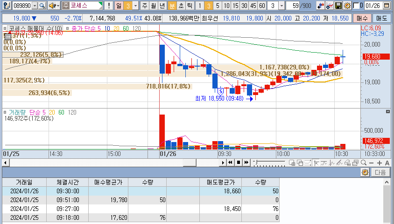
Task: Toggle the D checkbox next to date
Action: click(x=356, y=6)
